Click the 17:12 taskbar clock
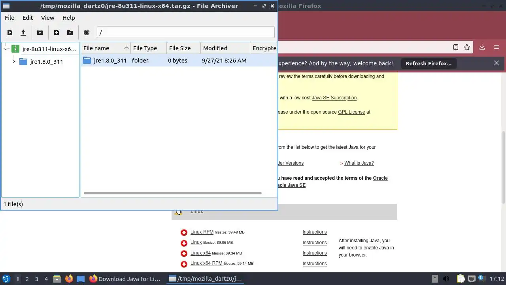 click(x=497, y=279)
